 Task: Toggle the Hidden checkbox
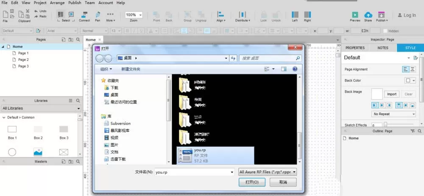coord(385,31)
